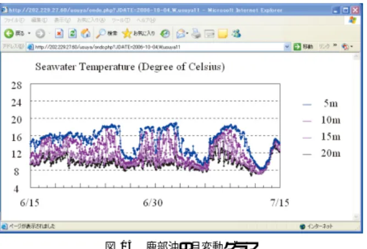The width and height of the screenshot is (367, 249).
Task: Click the vertical scrollbar up arrow
Action: coord(357,57)
